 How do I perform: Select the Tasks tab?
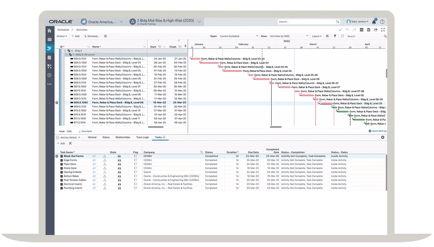click(x=160, y=137)
